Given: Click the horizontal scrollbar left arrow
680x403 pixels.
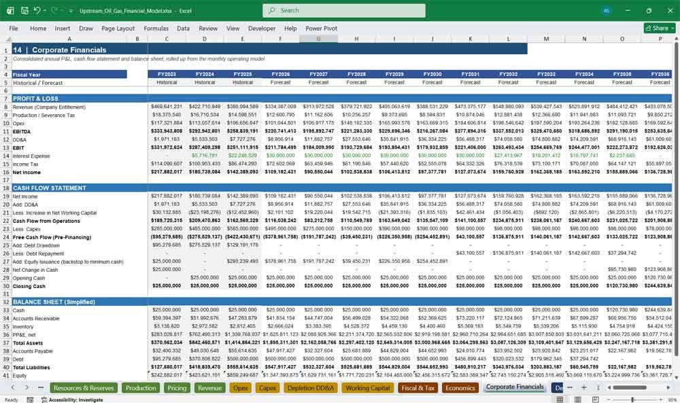Looking at the screenshot, I should coord(609,387).
